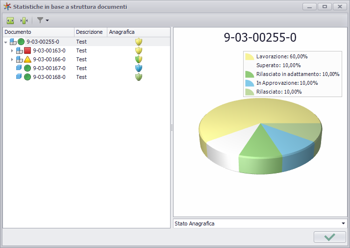Click the yellow shield in row 9-03-00163-0

(x=139, y=50)
